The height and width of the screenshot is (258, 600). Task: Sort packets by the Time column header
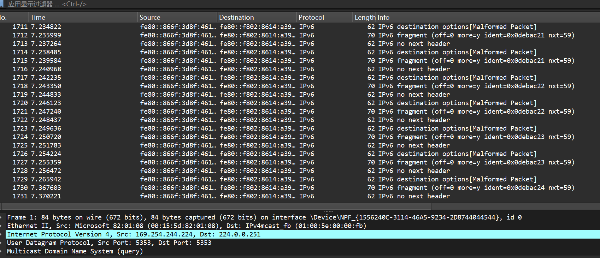[38, 17]
